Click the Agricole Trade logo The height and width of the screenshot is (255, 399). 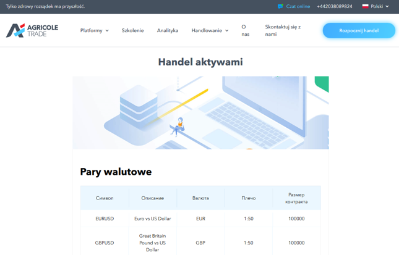(32, 30)
